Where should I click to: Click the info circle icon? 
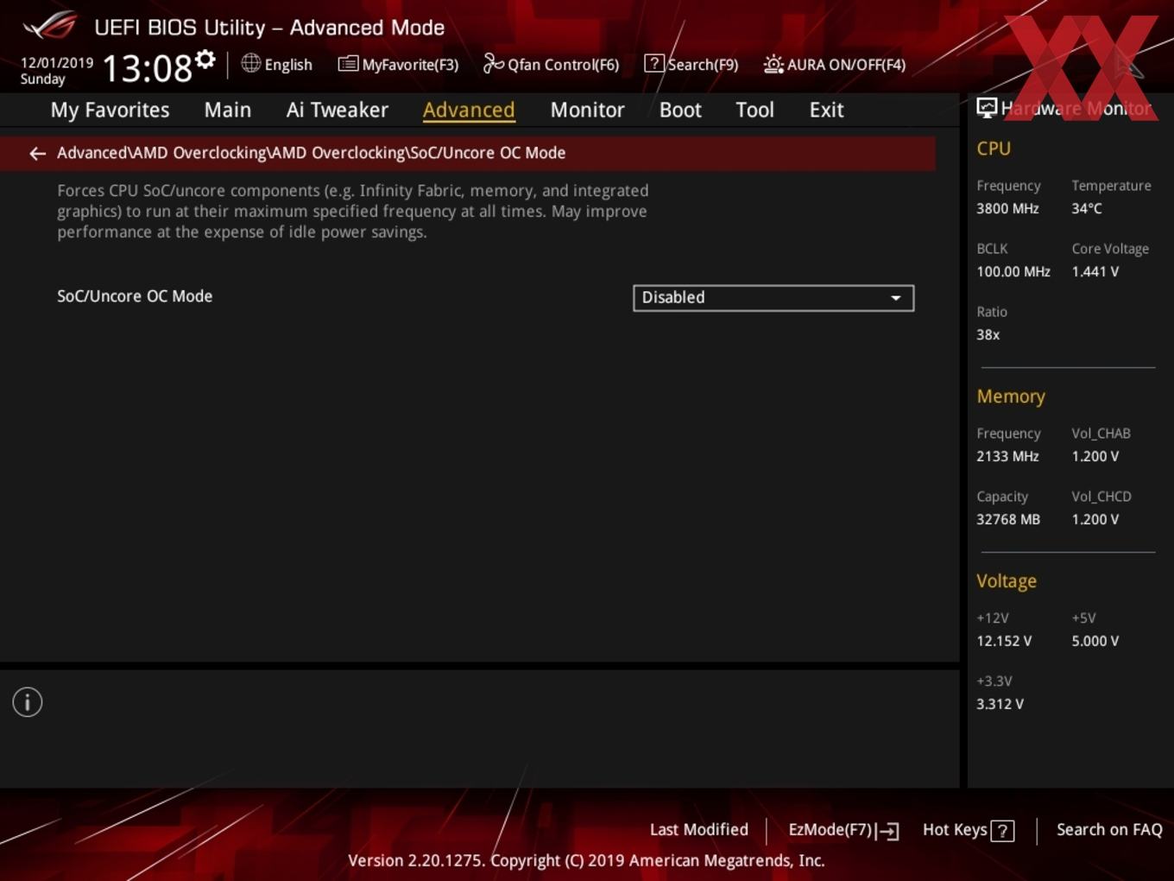[x=28, y=702]
